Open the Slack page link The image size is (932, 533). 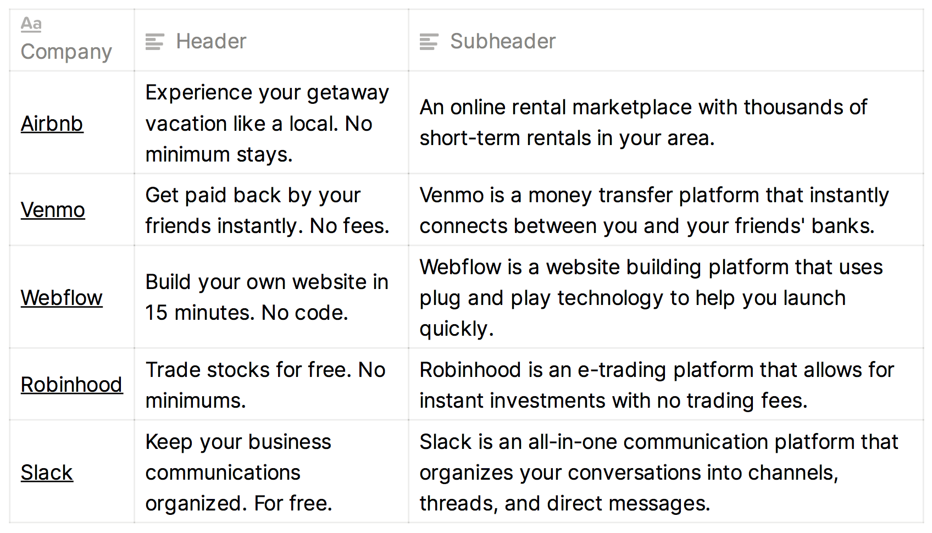click(47, 473)
